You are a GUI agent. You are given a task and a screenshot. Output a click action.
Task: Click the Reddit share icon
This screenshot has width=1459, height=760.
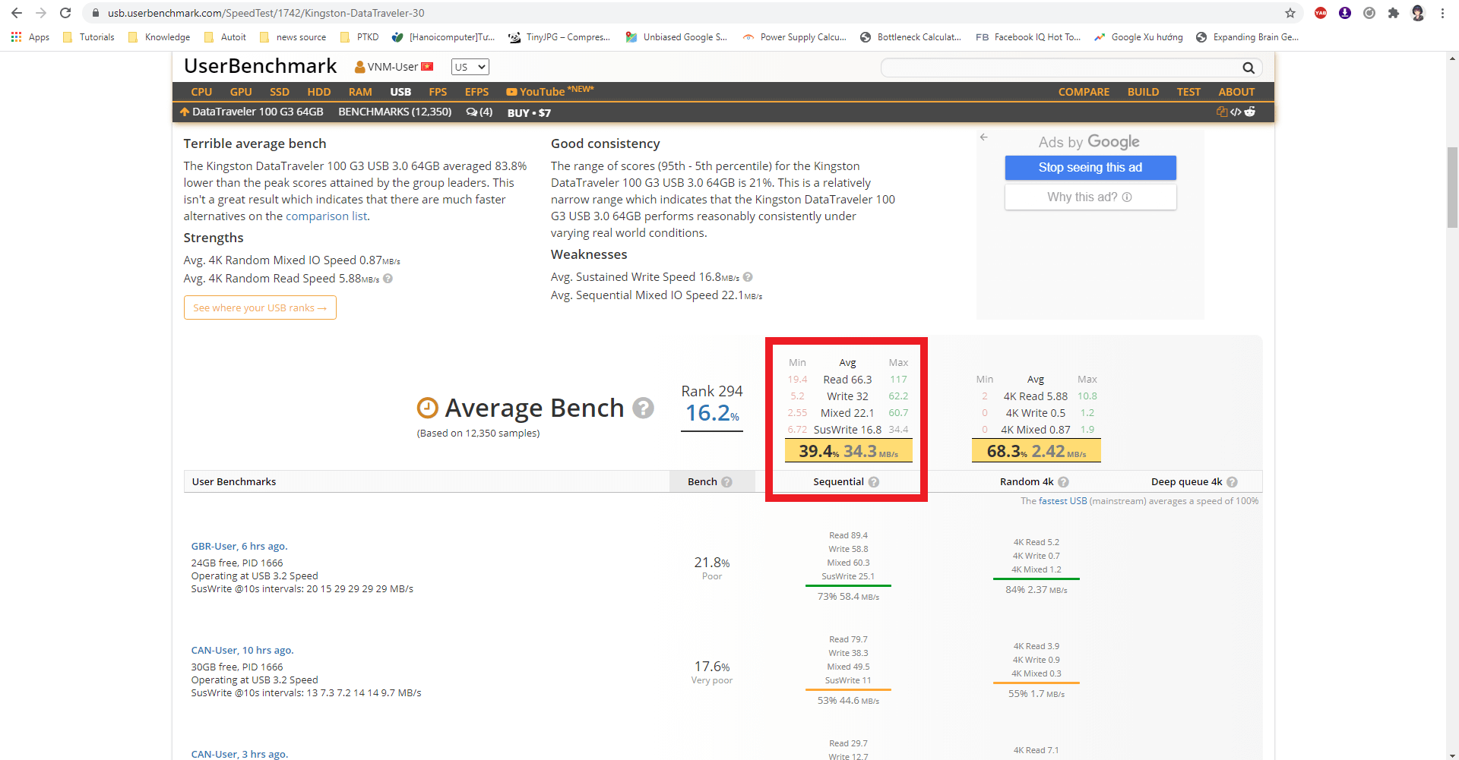[1250, 112]
